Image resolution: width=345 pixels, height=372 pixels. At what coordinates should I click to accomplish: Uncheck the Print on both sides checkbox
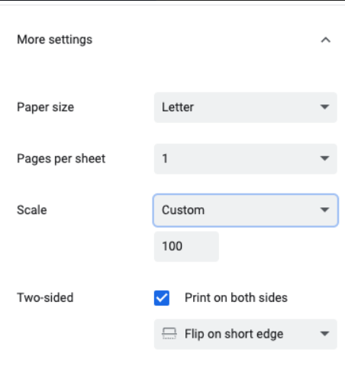[162, 298]
